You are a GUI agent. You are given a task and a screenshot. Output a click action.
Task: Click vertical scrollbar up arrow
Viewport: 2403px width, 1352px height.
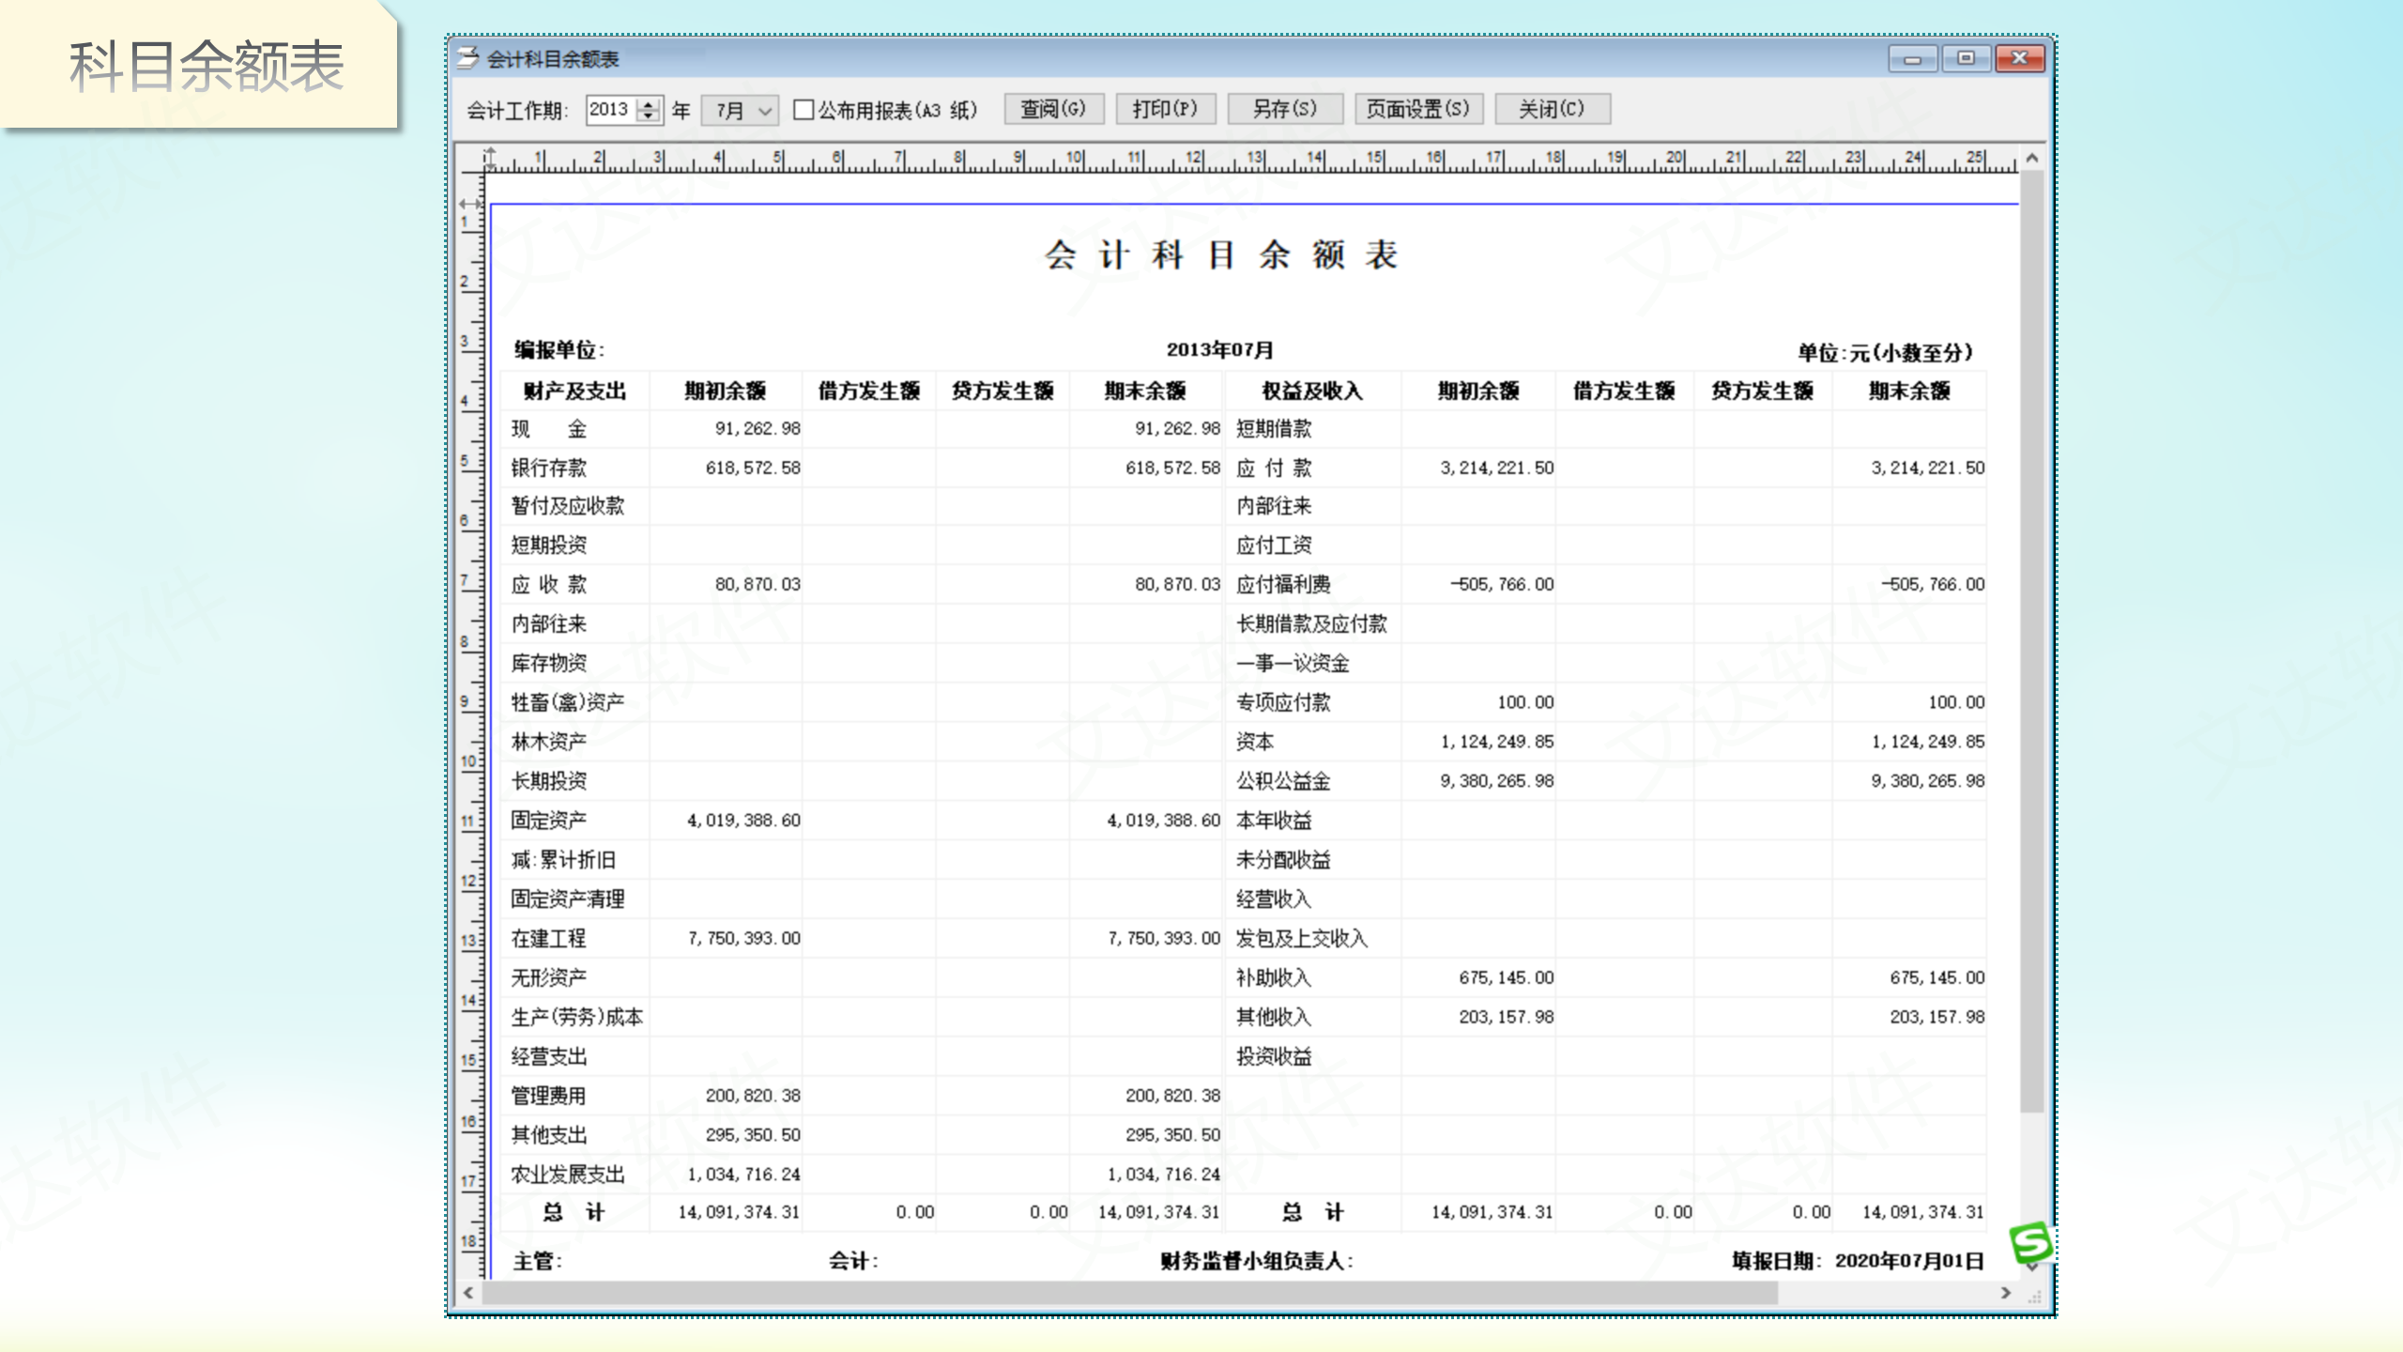[2032, 159]
